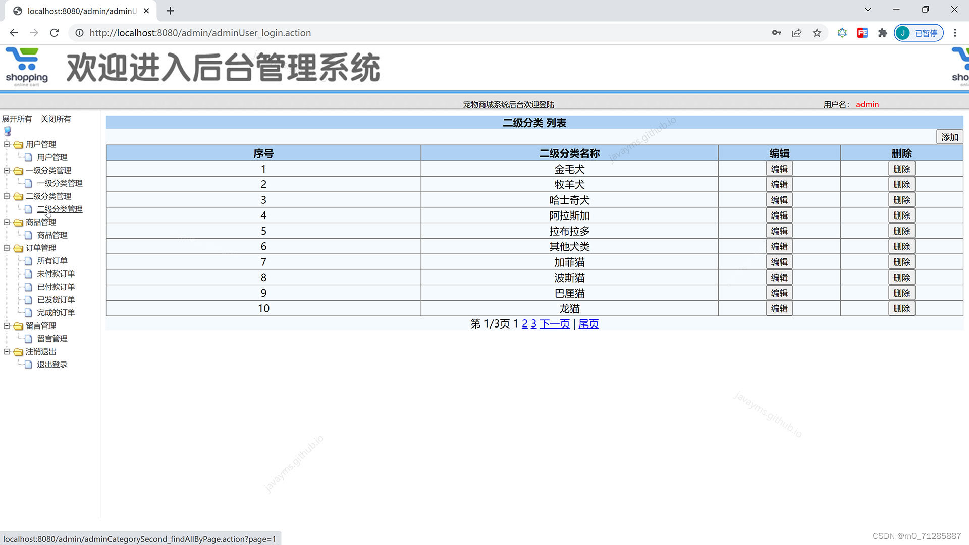This screenshot has height=545, width=969.
Task: Click the 尾页 link
Action: click(588, 324)
